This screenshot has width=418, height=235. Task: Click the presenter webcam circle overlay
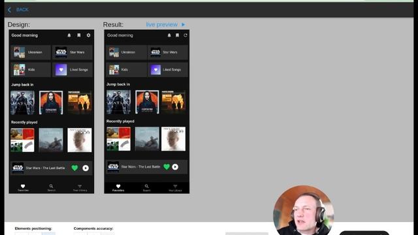(304, 210)
